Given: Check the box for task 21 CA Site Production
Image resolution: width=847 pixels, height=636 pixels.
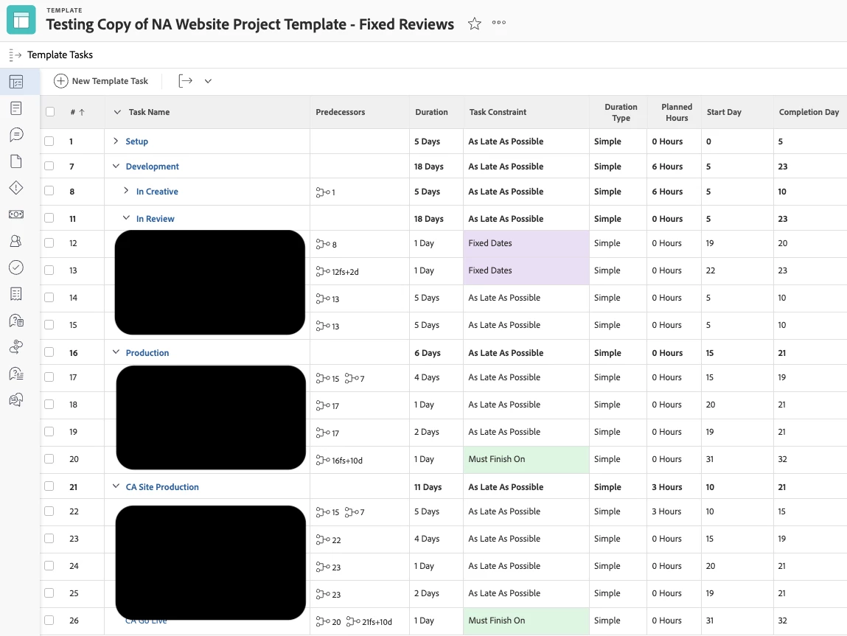Looking at the screenshot, I should click(49, 486).
